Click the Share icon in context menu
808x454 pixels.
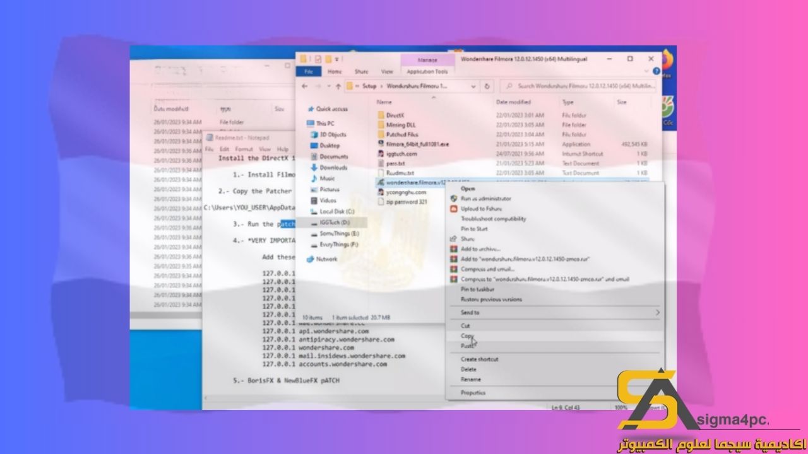coord(453,239)
